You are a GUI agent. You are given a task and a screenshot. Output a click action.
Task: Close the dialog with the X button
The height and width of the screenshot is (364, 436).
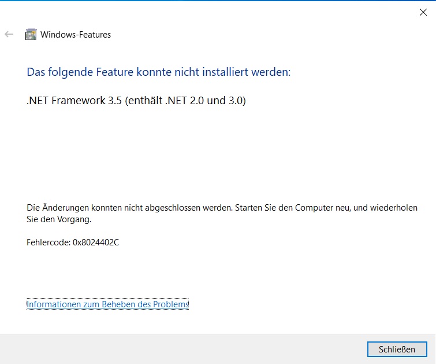(x=423, y=12)
